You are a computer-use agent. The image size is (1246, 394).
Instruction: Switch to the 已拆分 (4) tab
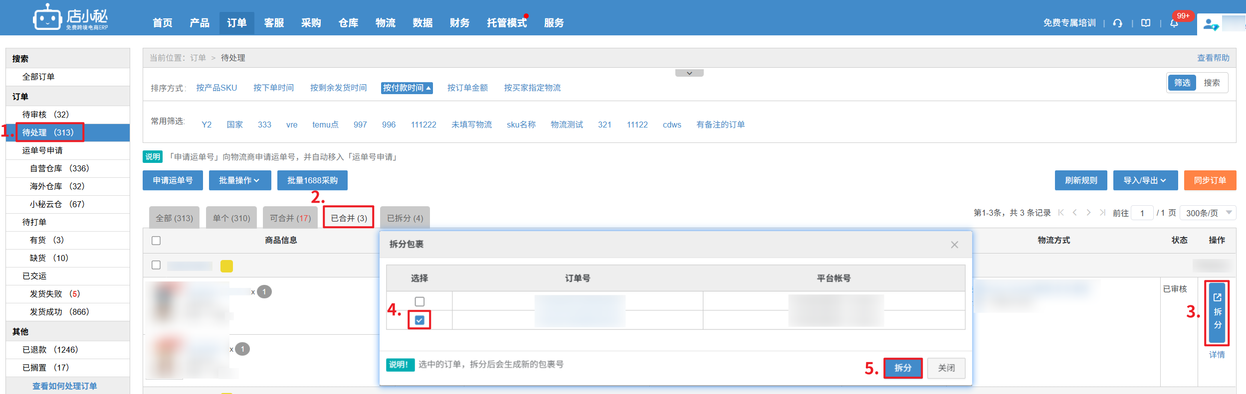coord(405,218)
